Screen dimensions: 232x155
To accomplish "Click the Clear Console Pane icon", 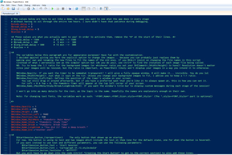I will [34, 9].
